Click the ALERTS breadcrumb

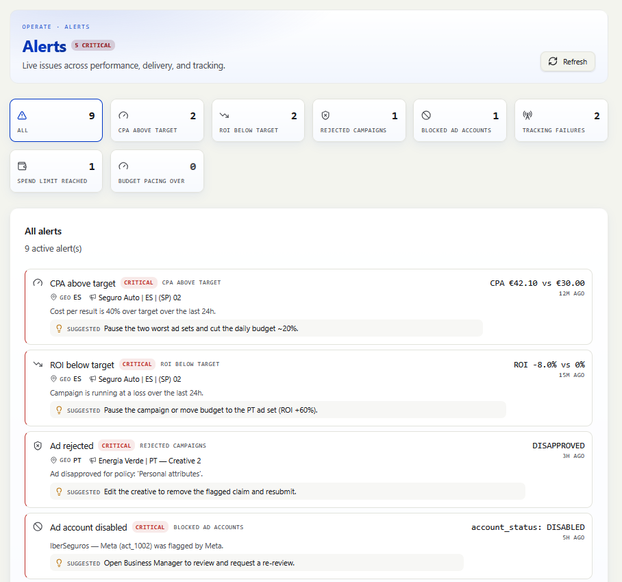pos(77,27)
